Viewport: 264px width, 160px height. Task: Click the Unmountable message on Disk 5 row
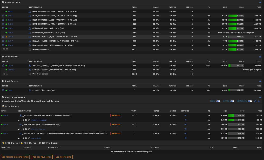(x=236, y=32)
